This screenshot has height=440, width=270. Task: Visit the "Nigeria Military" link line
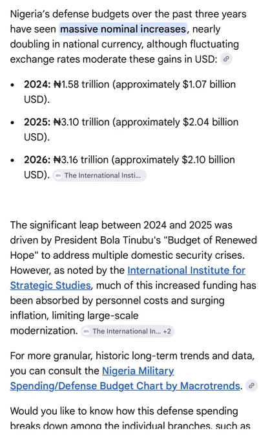pos(138,371)
